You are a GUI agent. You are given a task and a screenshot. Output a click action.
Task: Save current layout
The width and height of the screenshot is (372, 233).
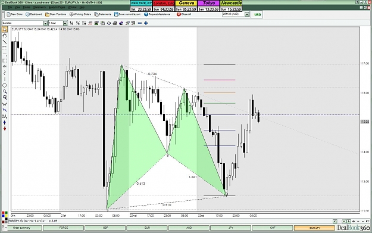click(x=127, y=14)
